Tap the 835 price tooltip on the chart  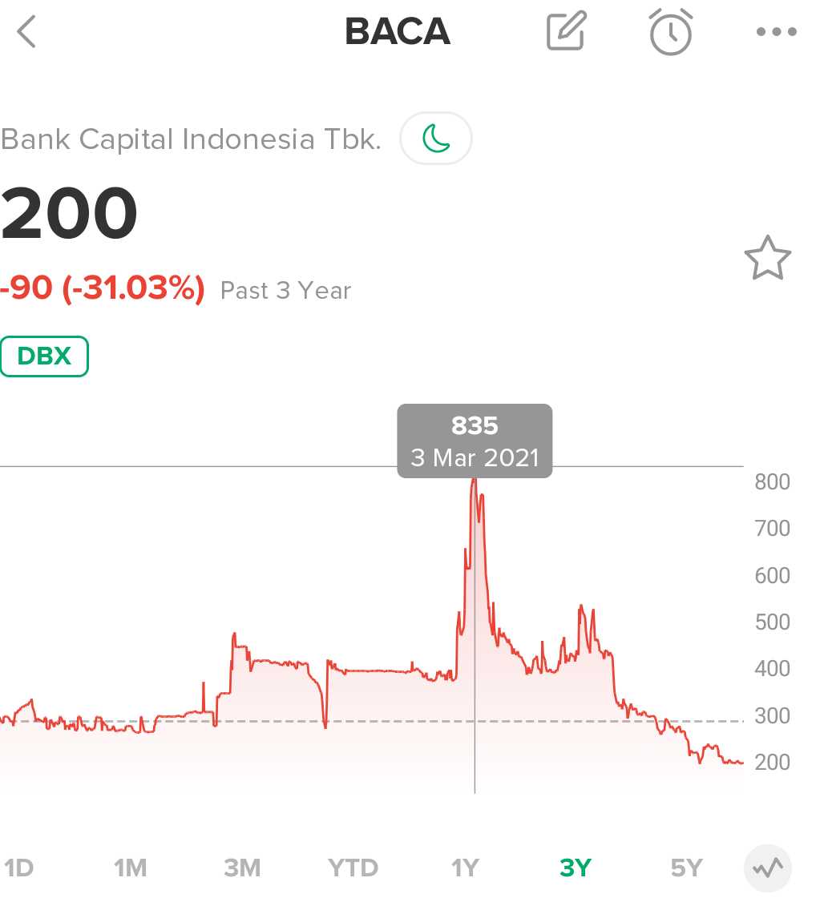point(475,441)
